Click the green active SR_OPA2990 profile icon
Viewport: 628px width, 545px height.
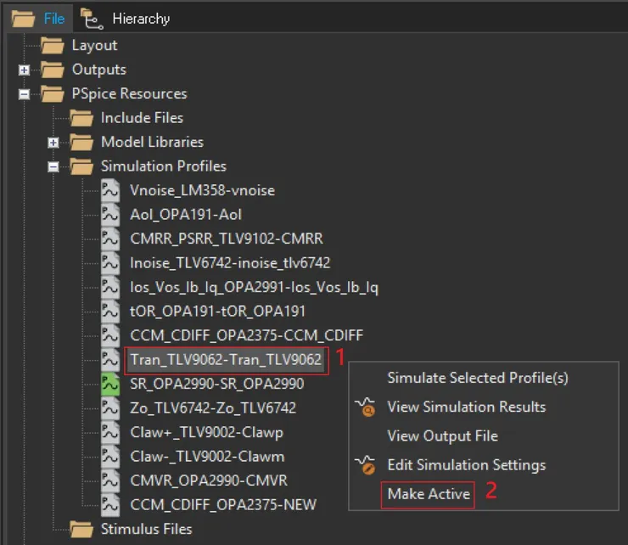coord(110,384)
